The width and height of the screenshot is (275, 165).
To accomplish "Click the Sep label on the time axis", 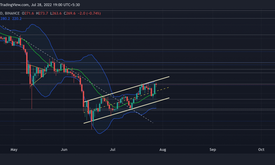I will point(213,150).
